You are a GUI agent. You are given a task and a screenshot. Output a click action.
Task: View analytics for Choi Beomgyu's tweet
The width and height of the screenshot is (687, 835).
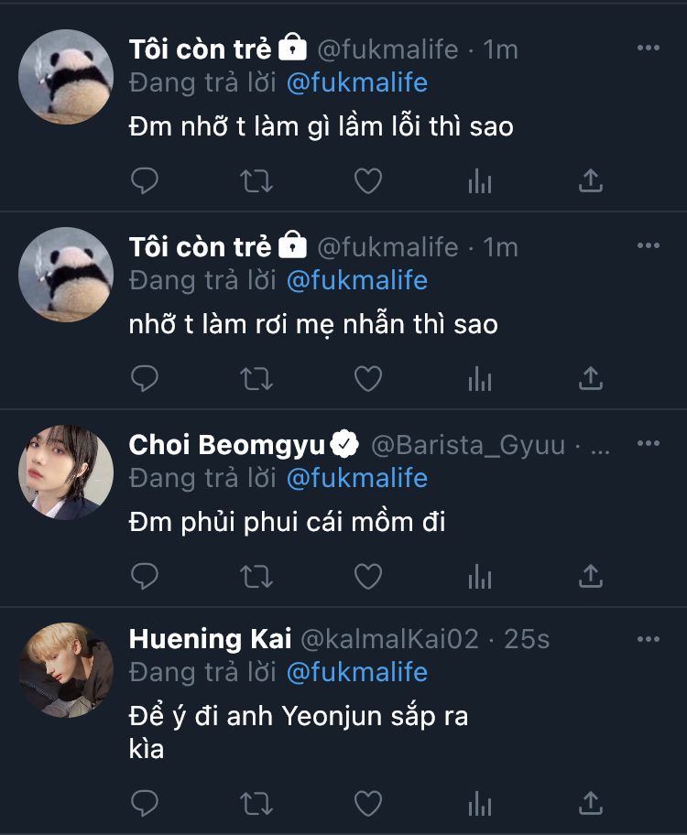pos(480,576)
